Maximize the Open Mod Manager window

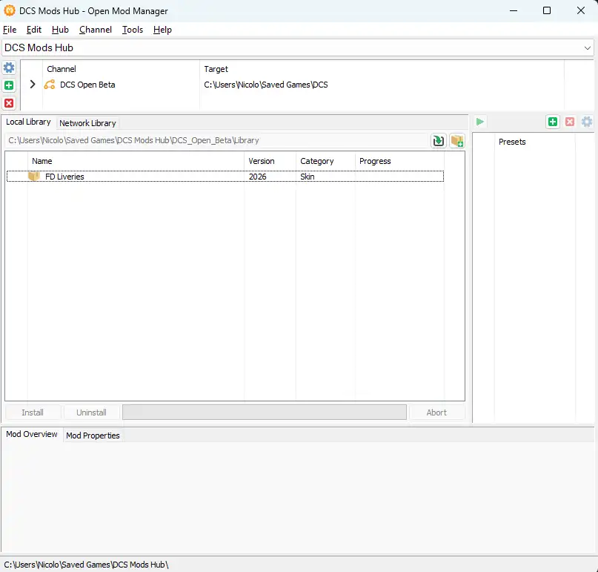pyautogui.click(x=547, y=10)
